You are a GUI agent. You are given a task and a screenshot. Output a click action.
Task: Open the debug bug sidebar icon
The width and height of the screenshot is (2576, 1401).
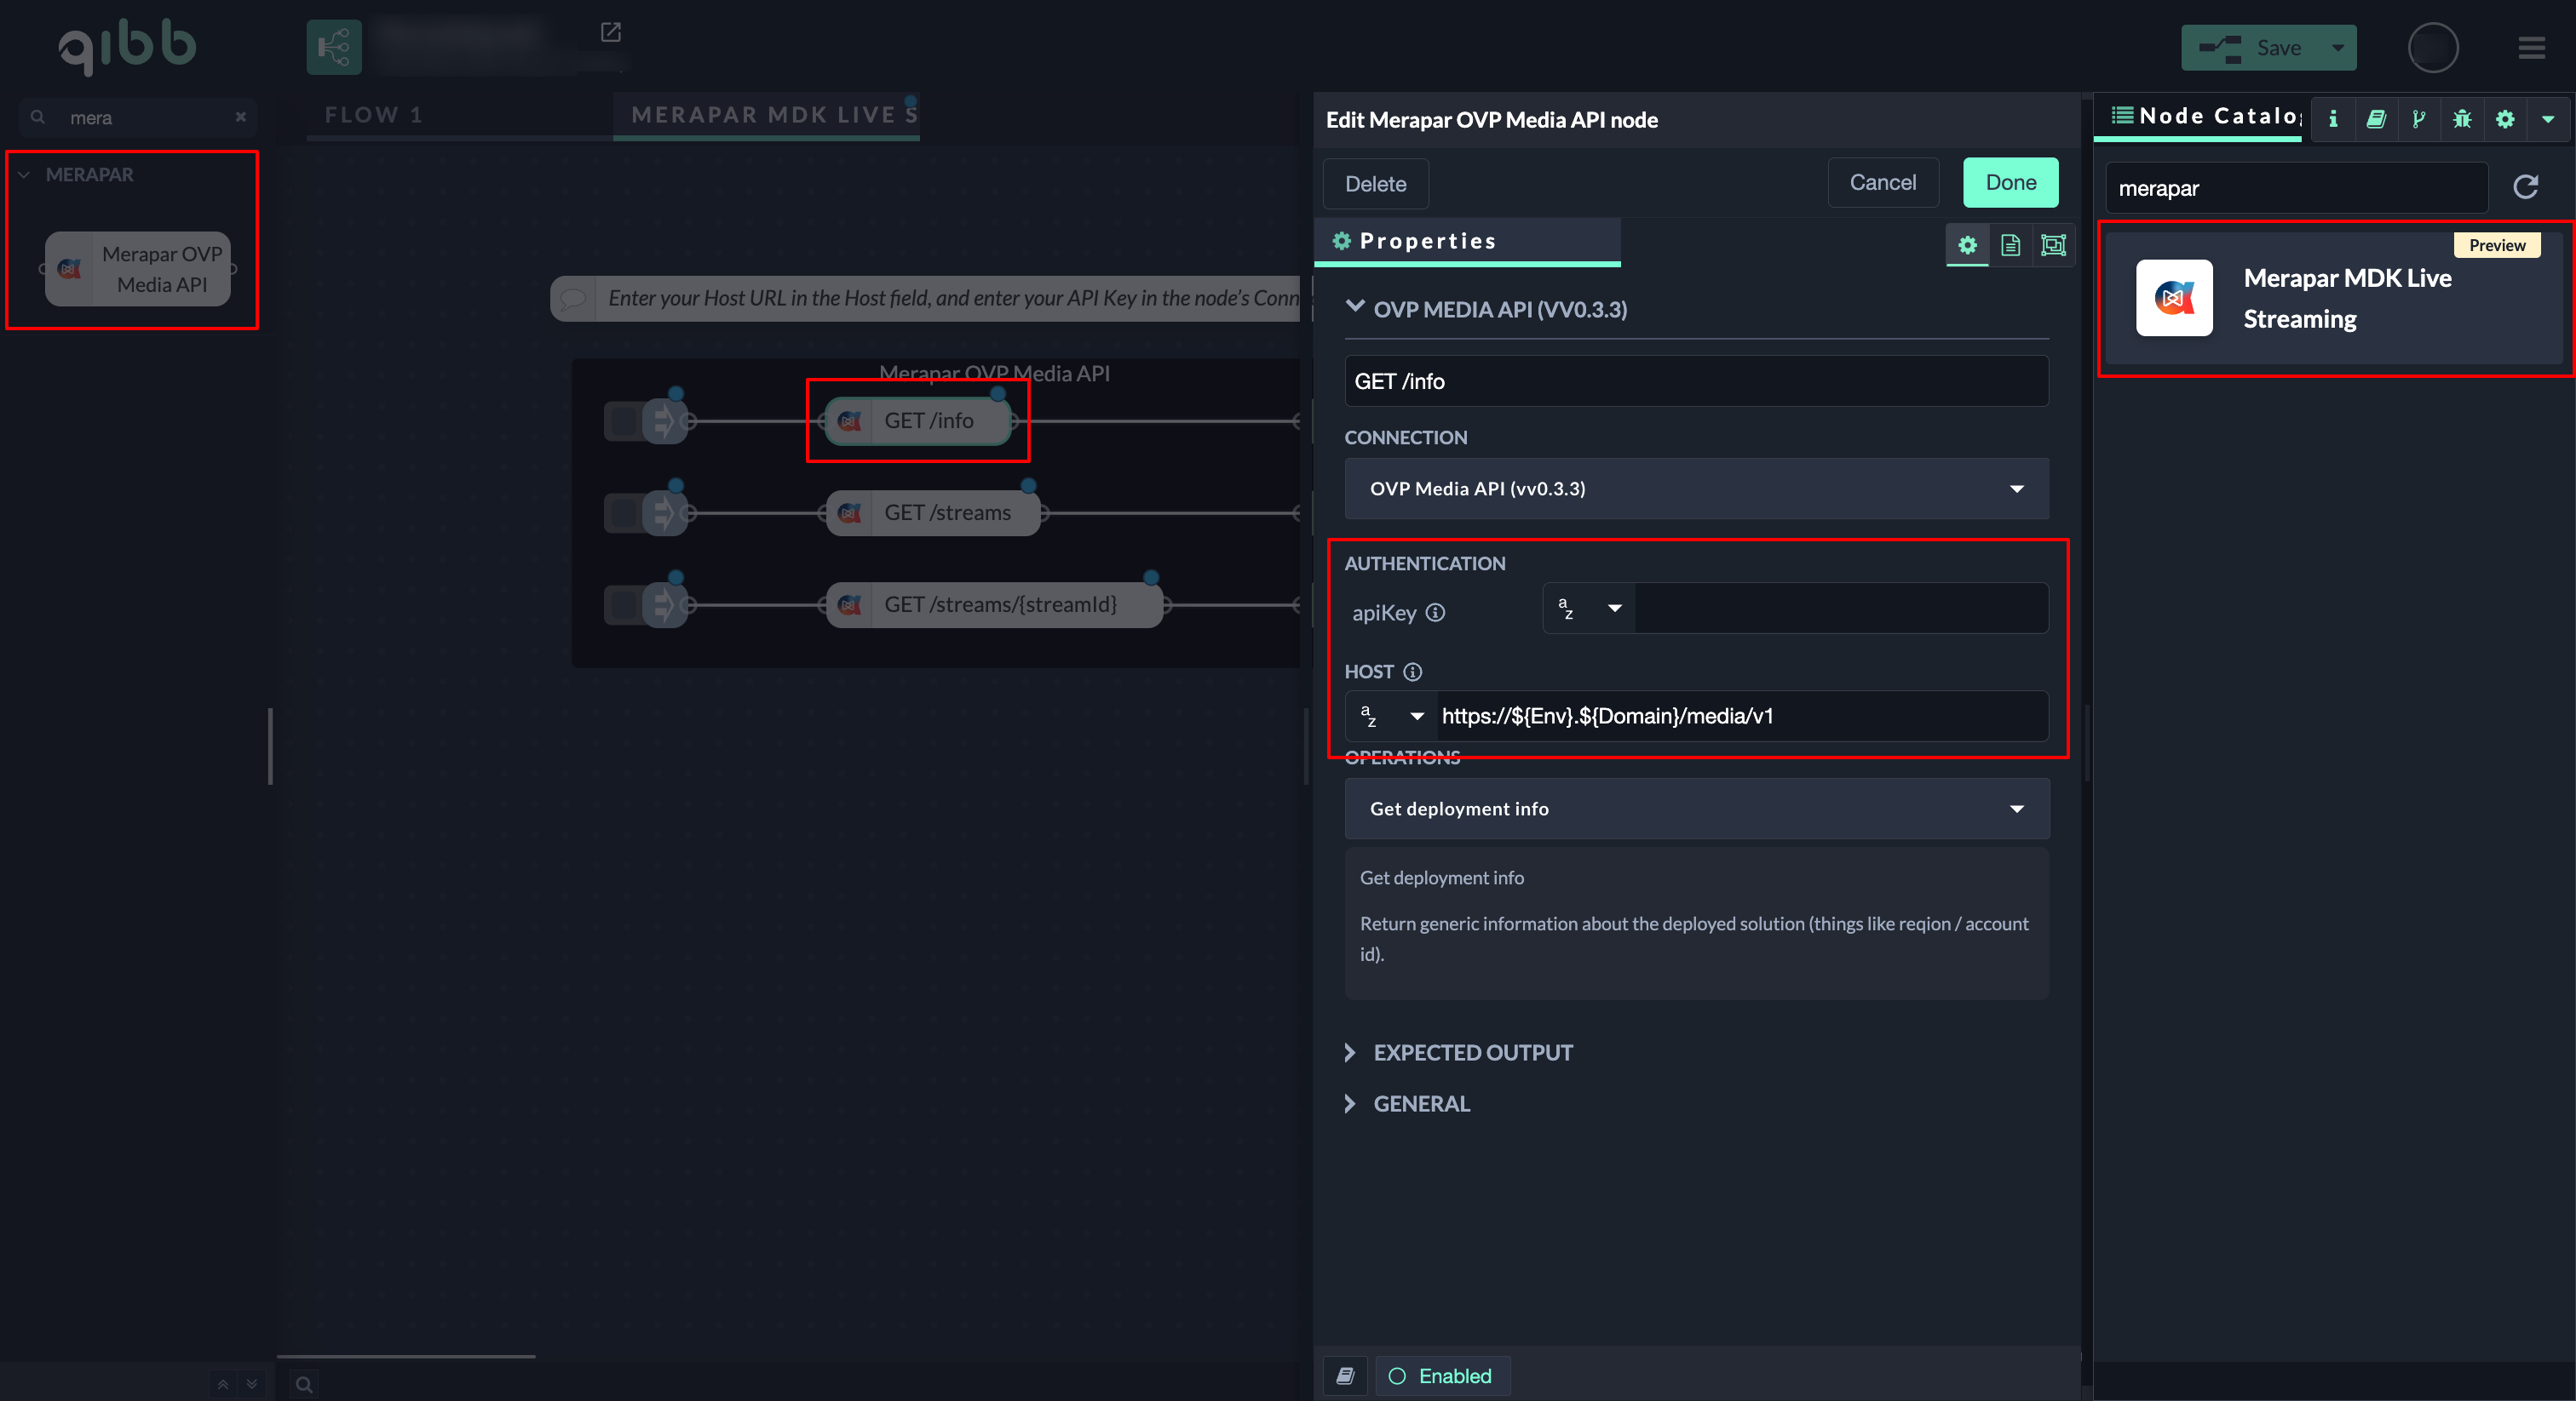coord(2461,119)
